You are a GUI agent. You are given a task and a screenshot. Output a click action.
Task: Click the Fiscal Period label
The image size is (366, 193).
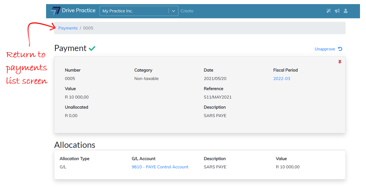tap(285, 70)
